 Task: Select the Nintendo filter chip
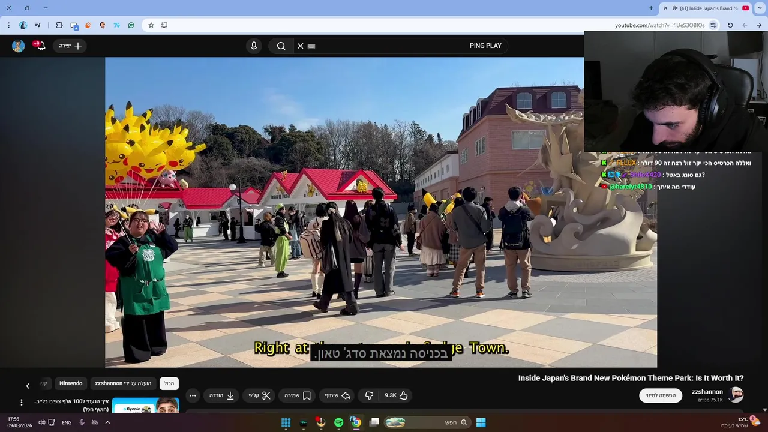click(71, 383)
